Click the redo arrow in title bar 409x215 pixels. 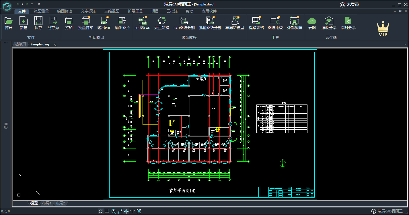pos(28,4)
